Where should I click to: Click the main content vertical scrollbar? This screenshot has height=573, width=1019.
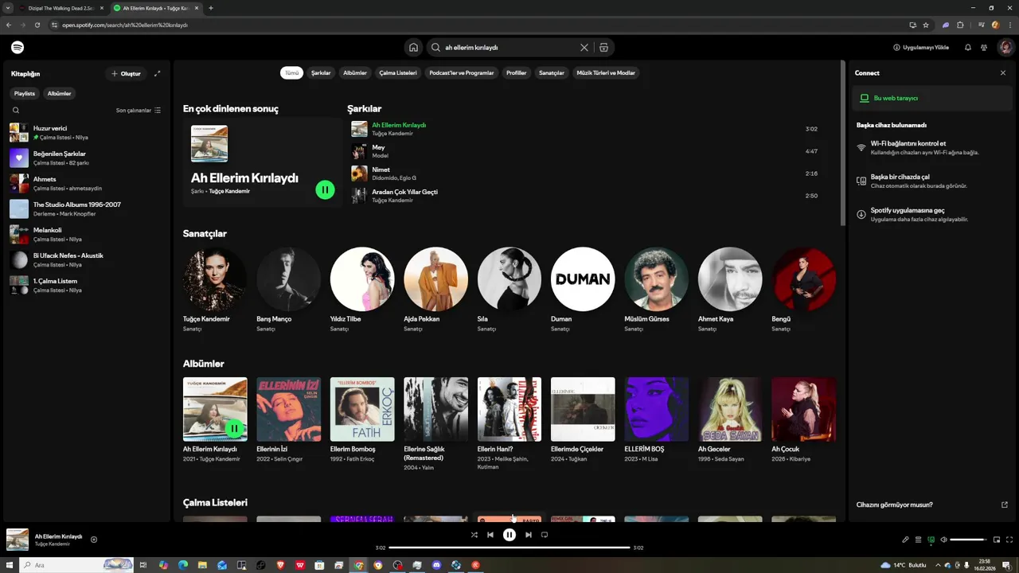843,143
